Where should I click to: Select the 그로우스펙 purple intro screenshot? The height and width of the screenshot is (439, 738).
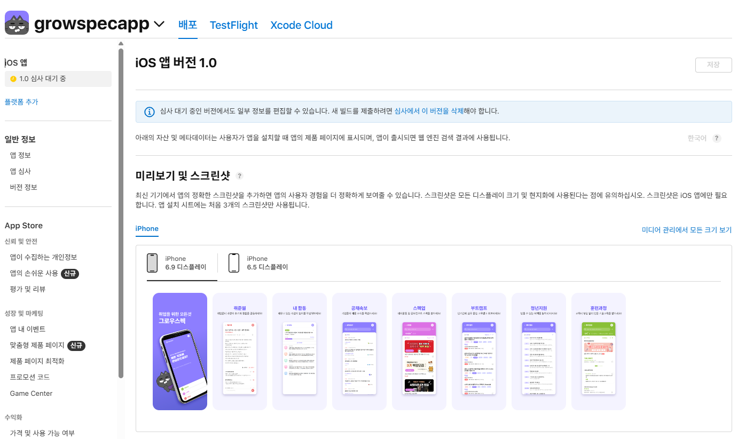(180, 352)
